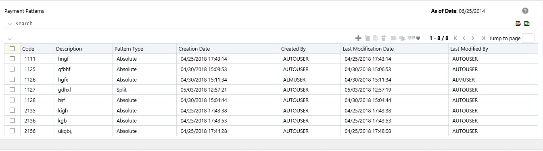
Task: Click the 1 - 8 / 8 record count
Action: (x=439, y=38)
